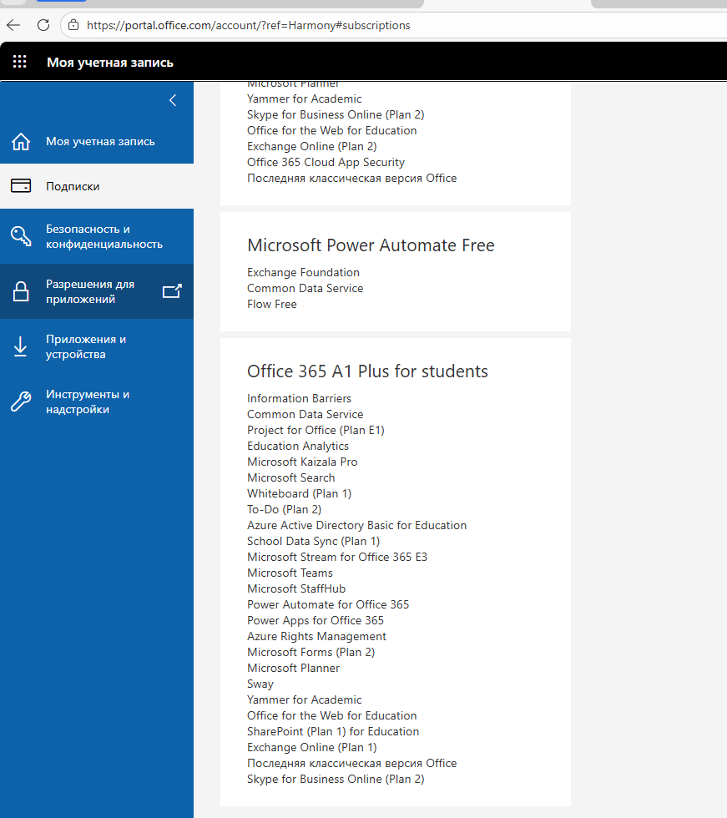The width and height of the screenshot is (727, 818).
Task: Click SharePoint (Plan 1) for Education
Action: [333, 732]
